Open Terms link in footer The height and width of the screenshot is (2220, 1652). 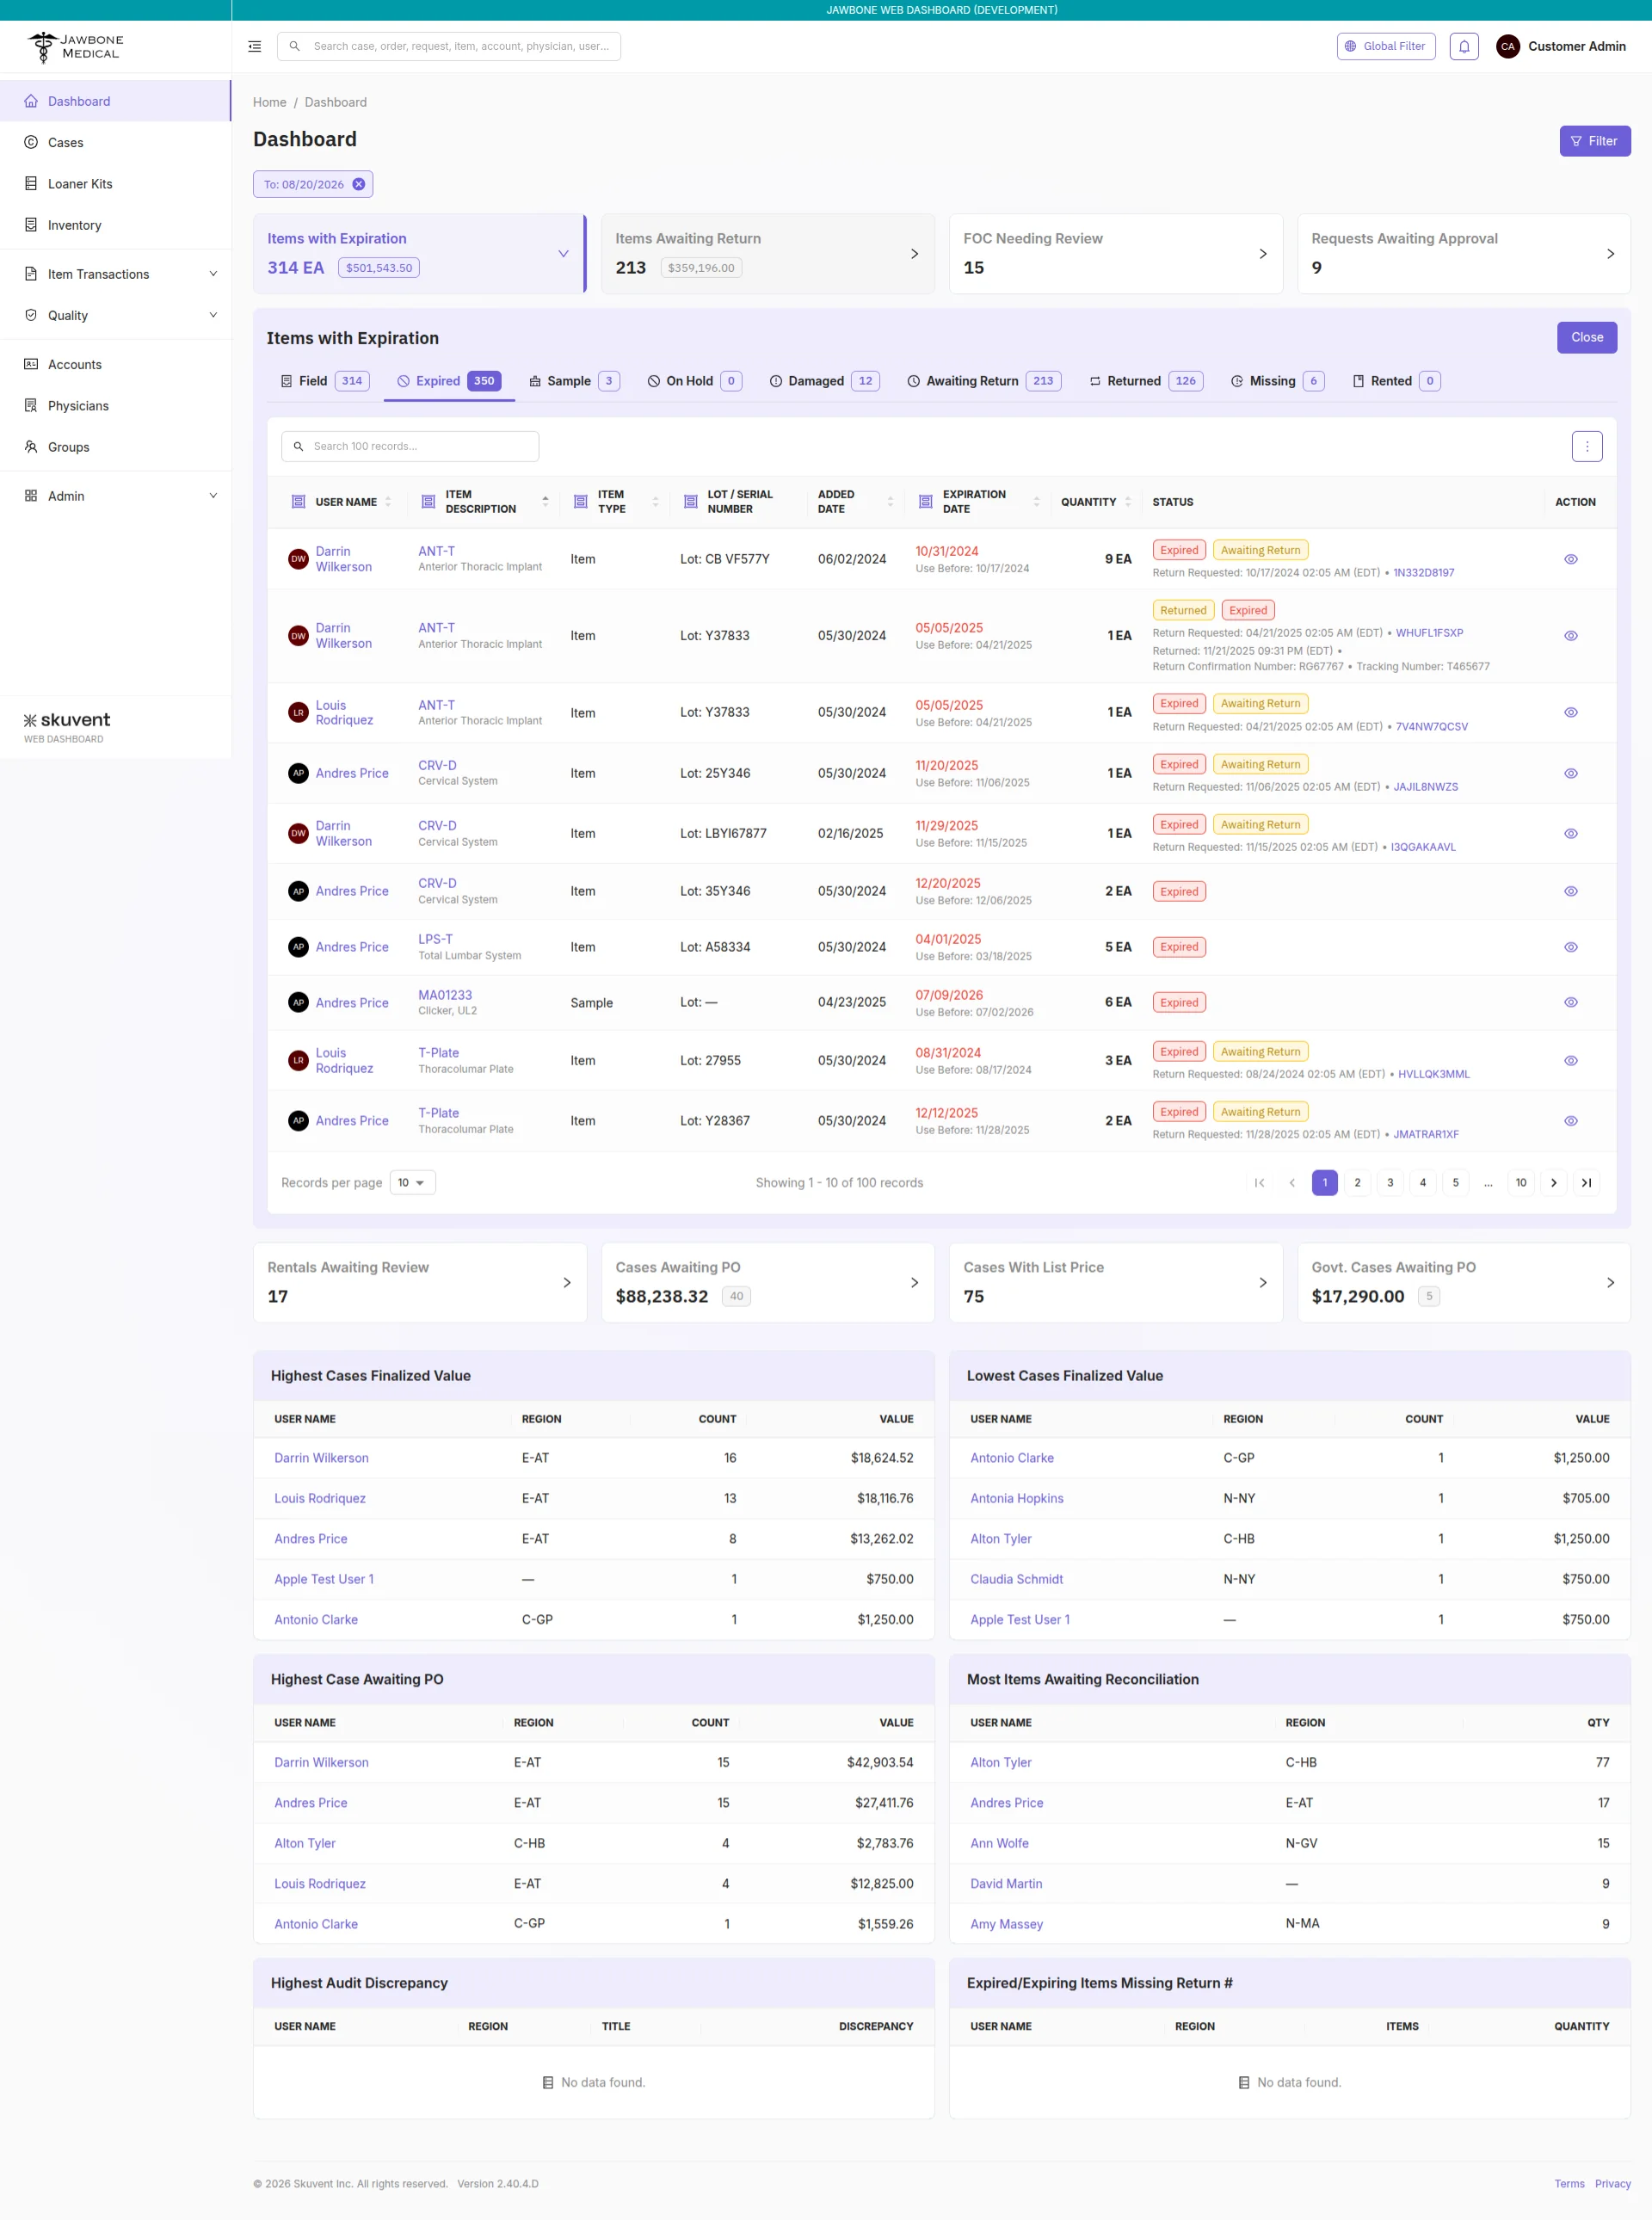1569,2183
